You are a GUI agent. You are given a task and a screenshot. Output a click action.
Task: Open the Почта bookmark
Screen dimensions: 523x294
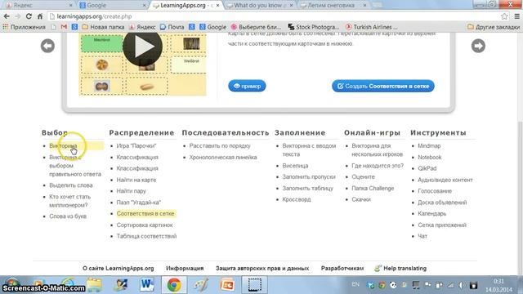click(172, 27)
